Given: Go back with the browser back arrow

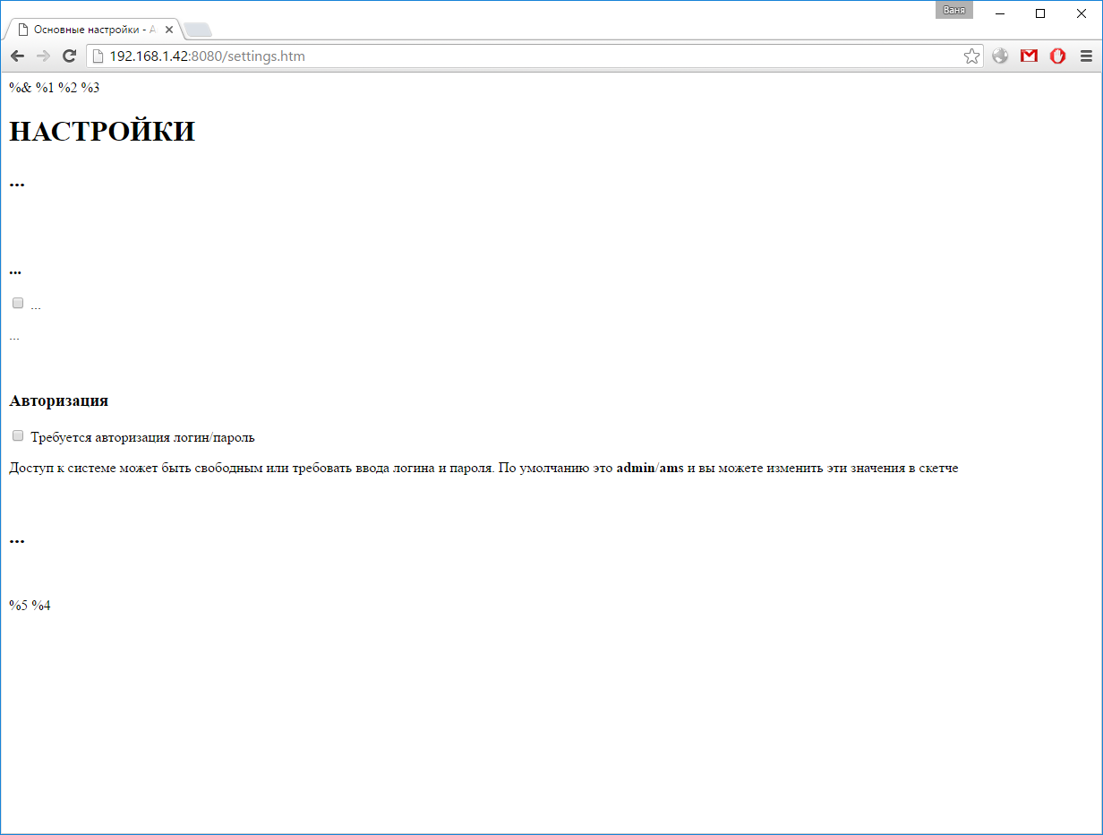Looking at the screenshot, I should pyautogui.click(x=17, y=56).
